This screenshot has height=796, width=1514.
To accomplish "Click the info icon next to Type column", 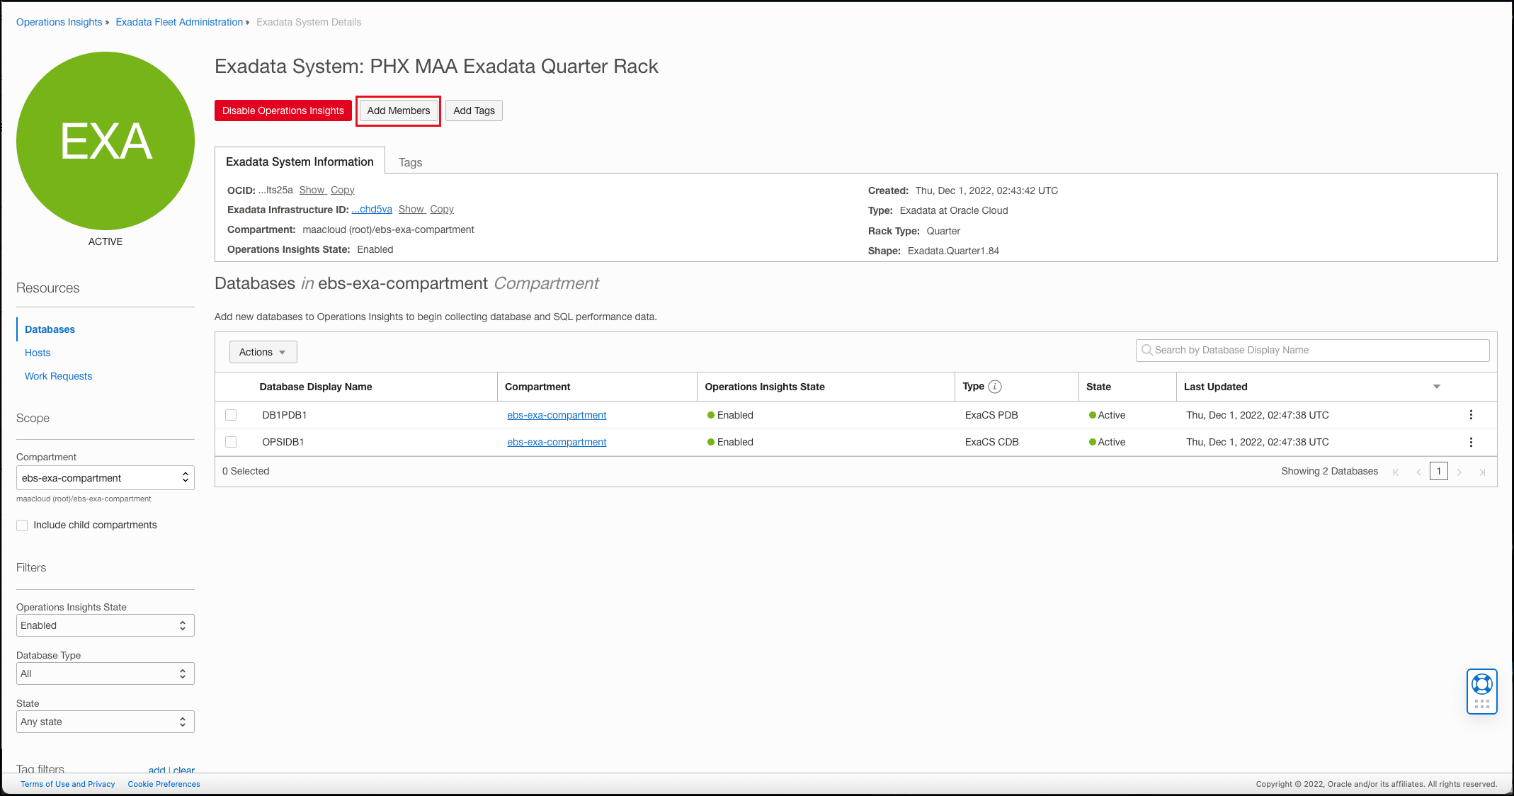I will (996, 386).
